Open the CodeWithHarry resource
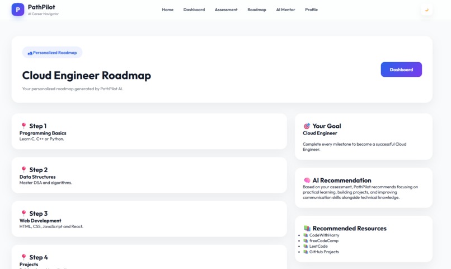The image size is (451, 269). coord(324,235)
